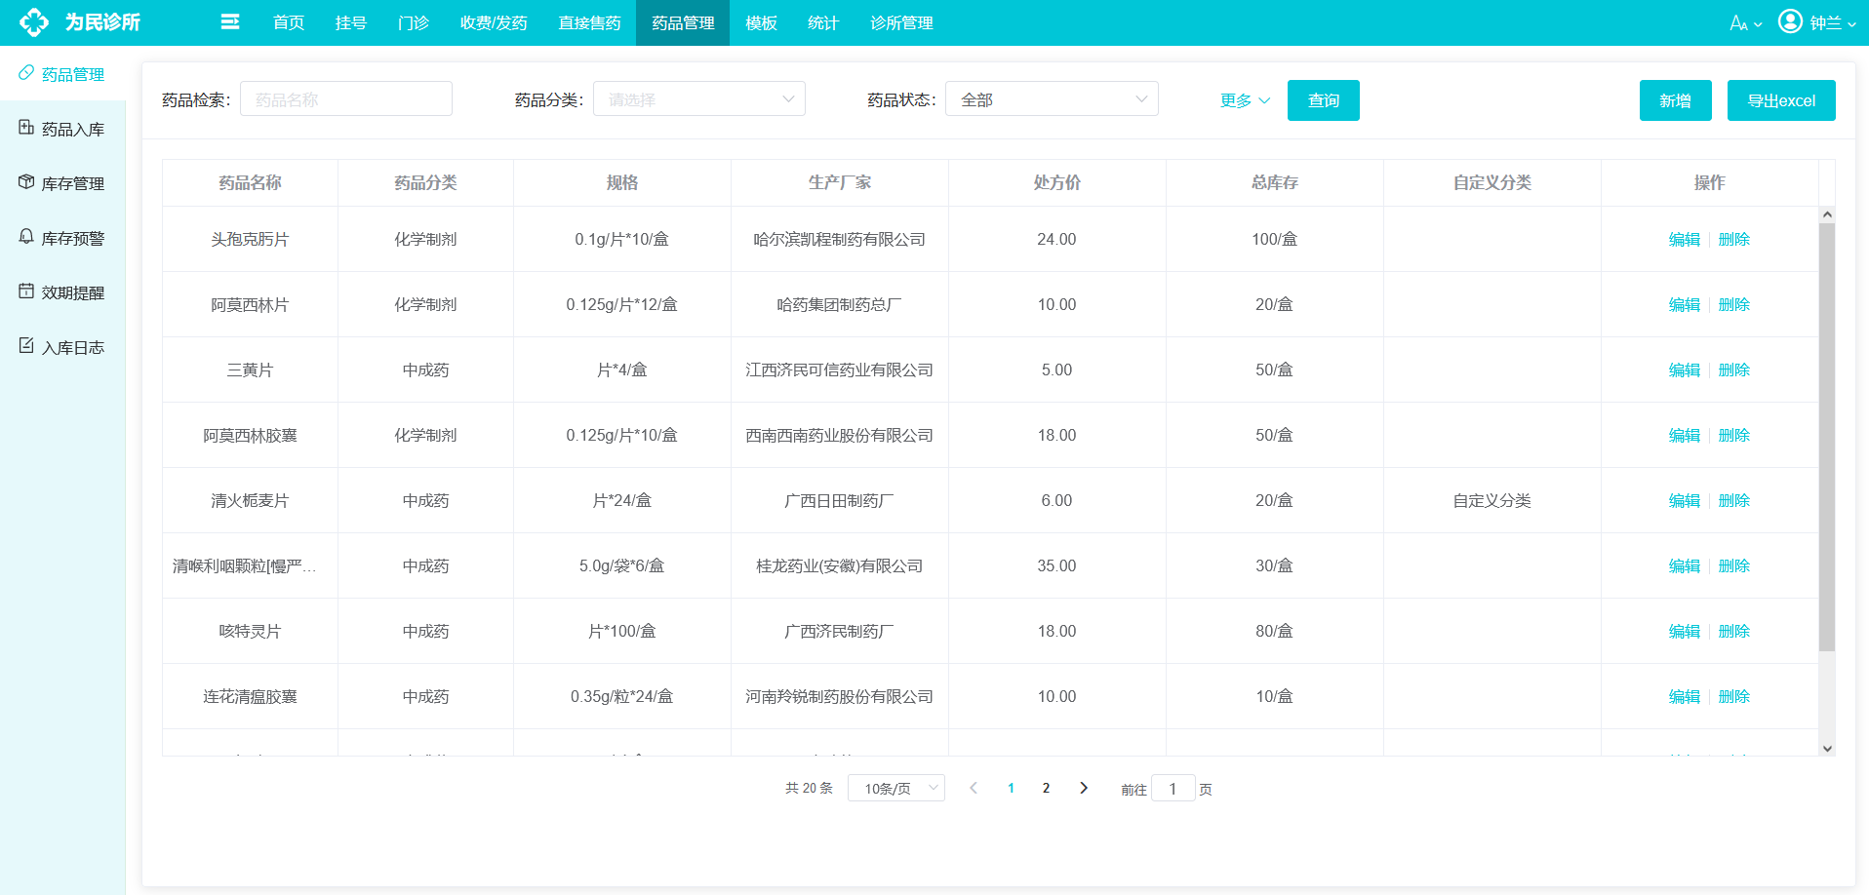The height and width of the screenshot is (895, 1869).
Task: Delete the 清火栀麦片 row
Action: point(1734,500)
